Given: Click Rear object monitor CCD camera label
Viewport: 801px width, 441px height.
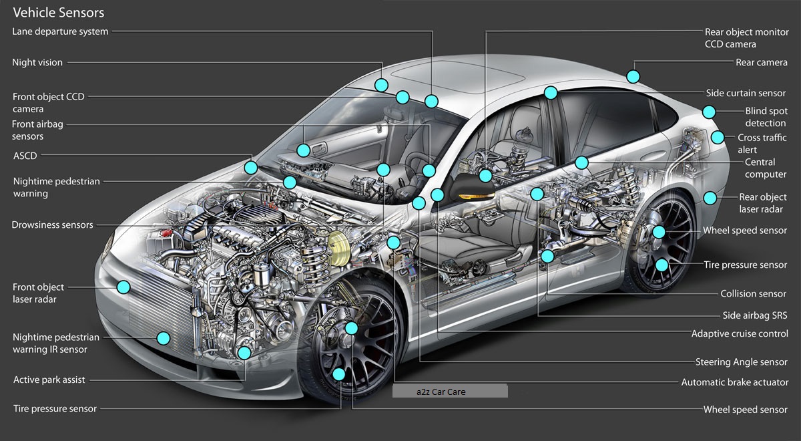Looking at the screenshot, I should click(x=747, y=38).
